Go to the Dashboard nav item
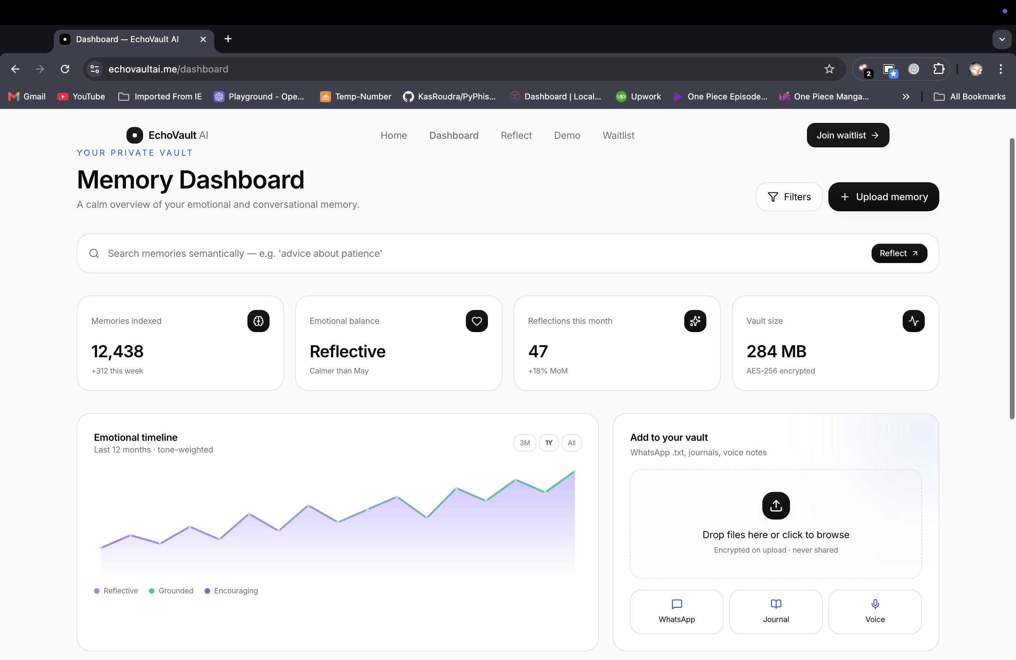The image size is (1016, 660). (454, 136)
